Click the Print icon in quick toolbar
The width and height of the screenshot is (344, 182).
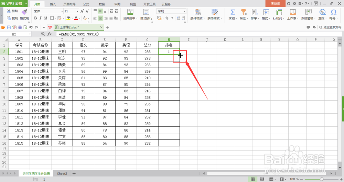click(x=20, y=27)
